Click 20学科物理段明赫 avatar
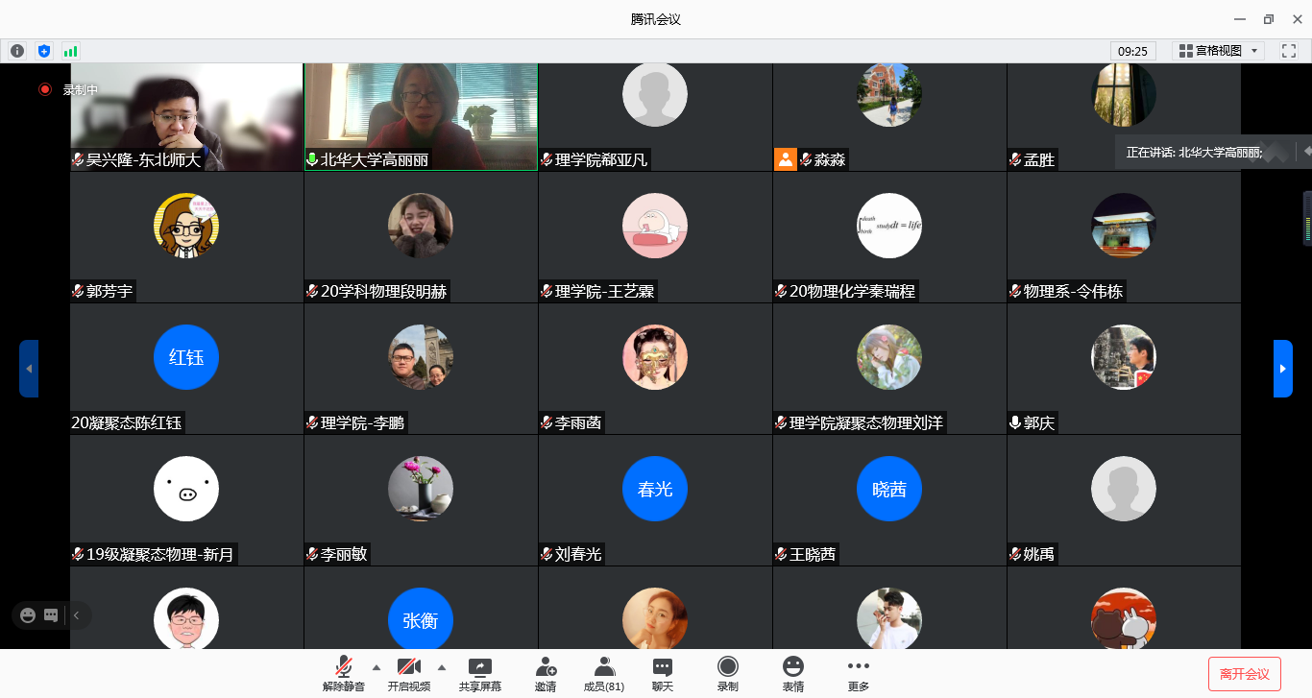1312x698 pixels. click(x=421, y=226)
